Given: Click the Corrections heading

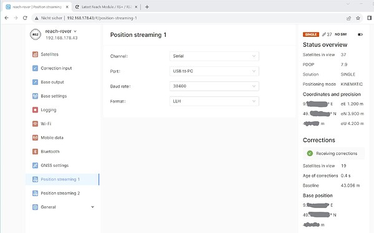Looking at the screenshot, I should point(319,140).
